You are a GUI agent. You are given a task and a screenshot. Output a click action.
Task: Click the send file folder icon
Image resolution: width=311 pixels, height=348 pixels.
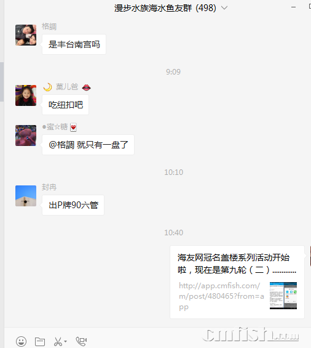point(40,342)
